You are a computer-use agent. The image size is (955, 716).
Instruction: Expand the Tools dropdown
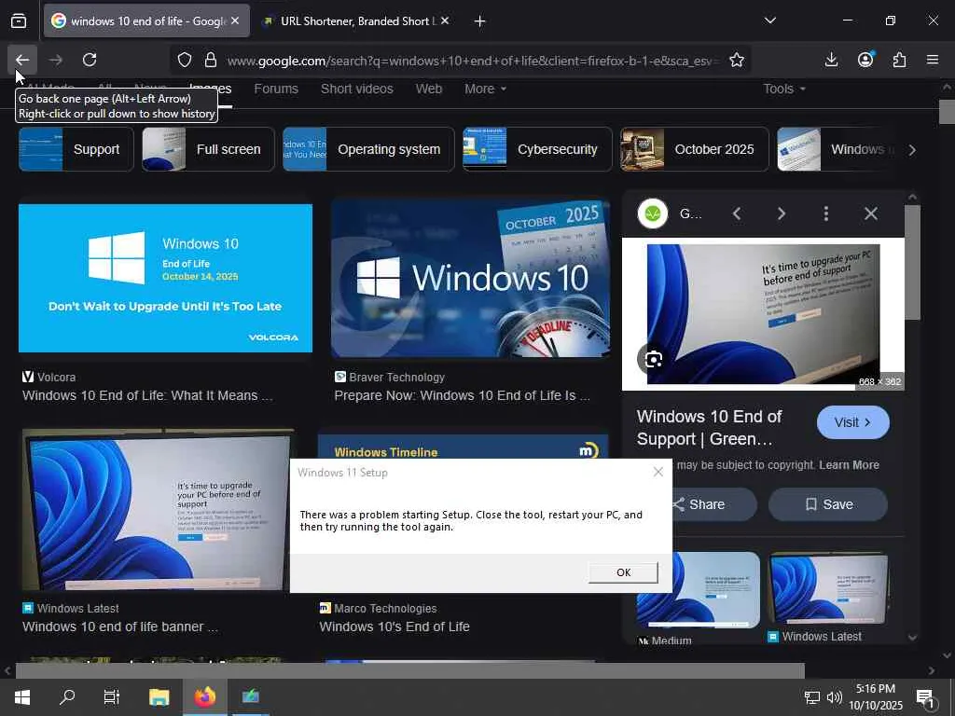pos(784,89)
